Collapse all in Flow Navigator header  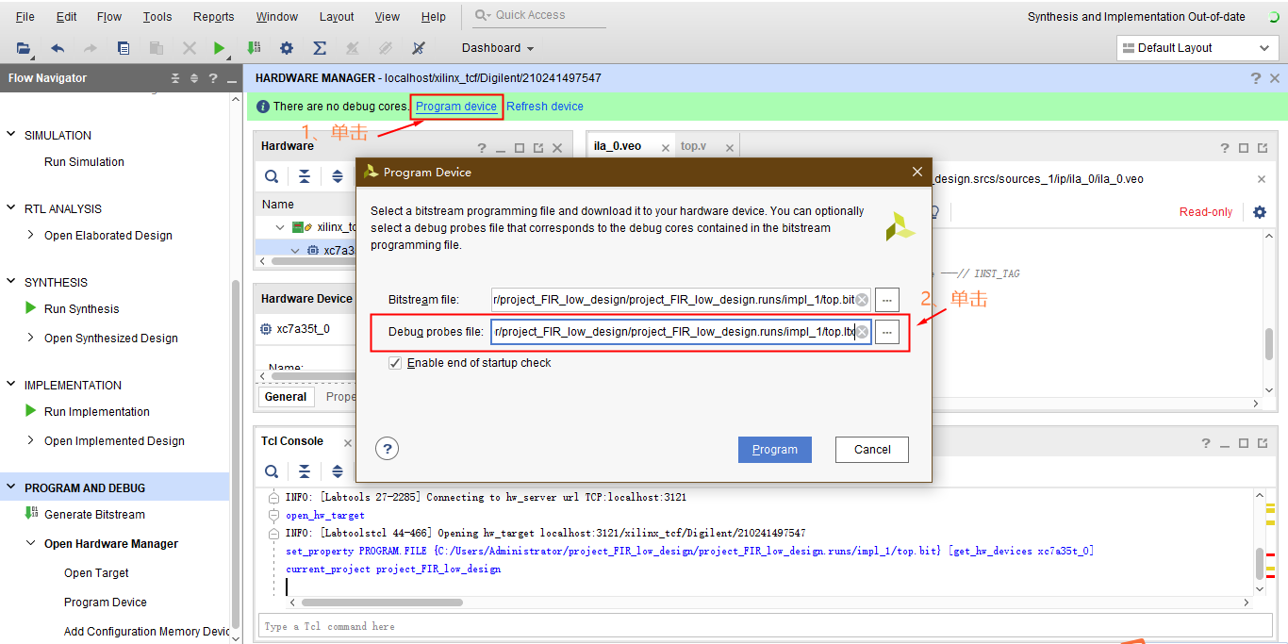pyautogui.click(x=175, y=78)
